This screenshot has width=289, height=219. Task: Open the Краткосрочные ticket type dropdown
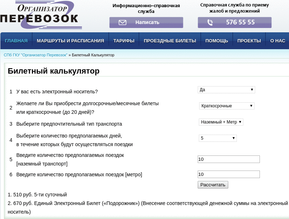pyautogui.click(x=226, y=106)
